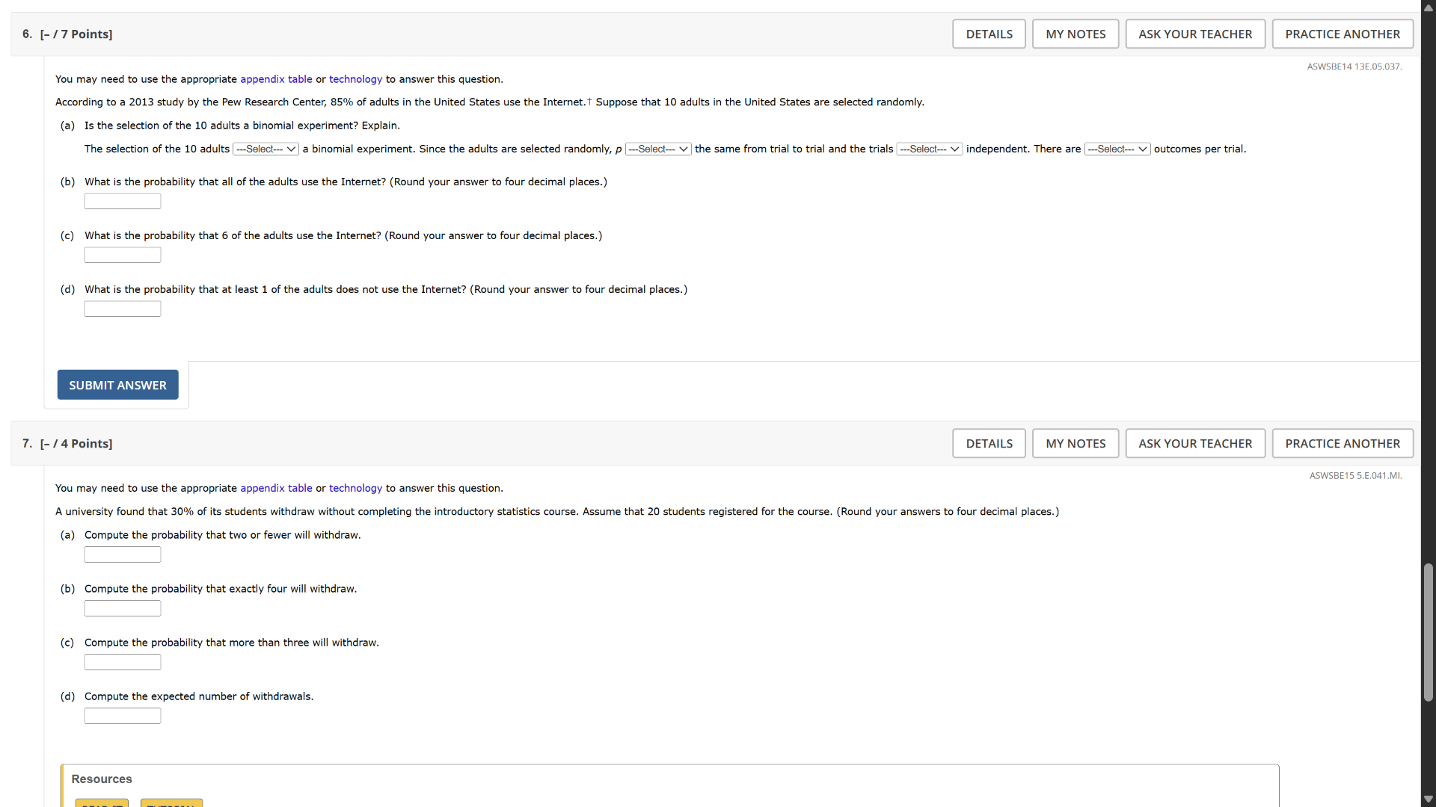Expand dropdown after 'selected randomly, p'
The image size is (1436, 807).
pyautogui.click(x=657, y=149)
